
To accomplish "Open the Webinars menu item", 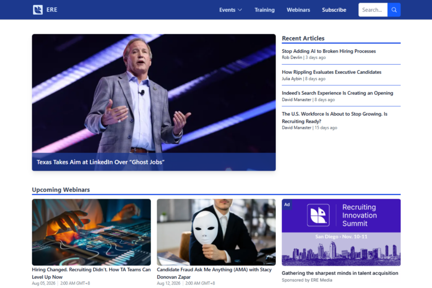I will pyautogui.click(x=298, y=10).
